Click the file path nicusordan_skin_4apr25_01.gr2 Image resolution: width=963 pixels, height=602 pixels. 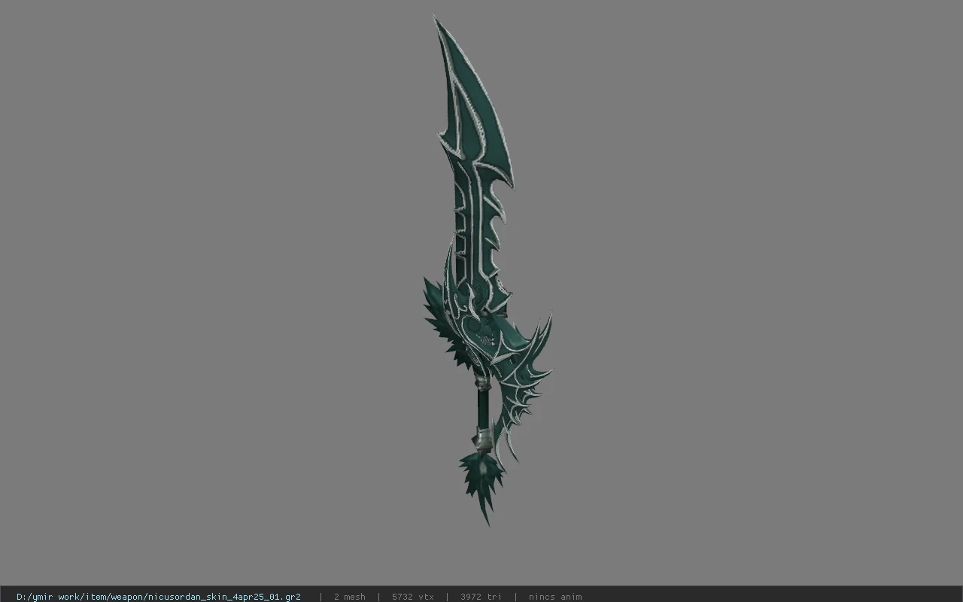point(159,597)
